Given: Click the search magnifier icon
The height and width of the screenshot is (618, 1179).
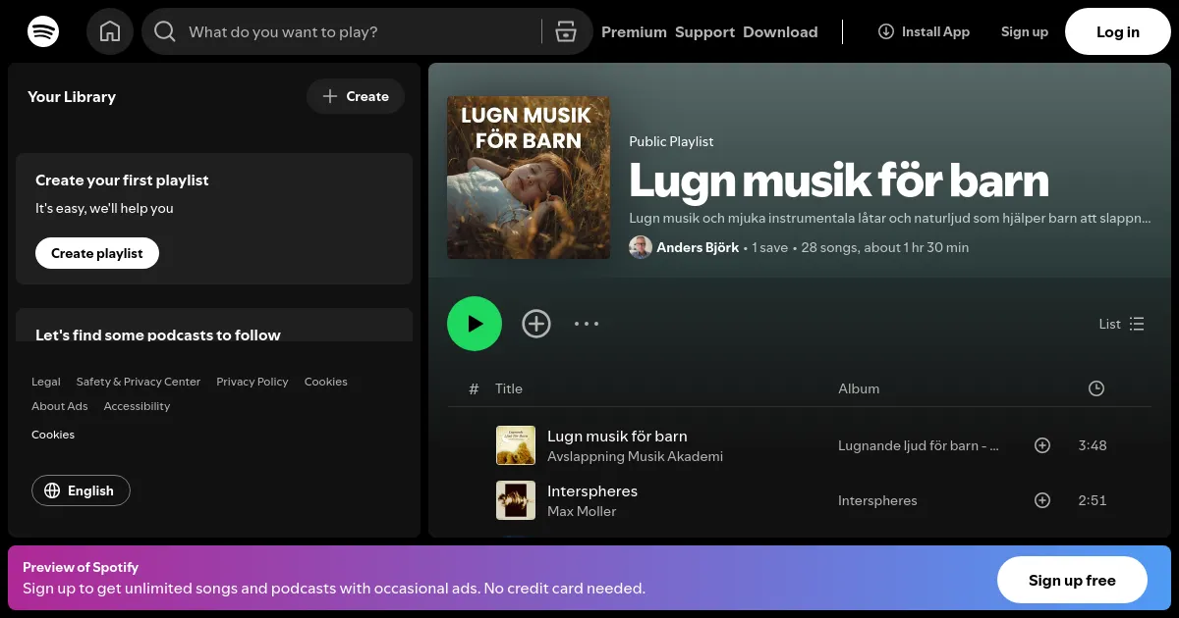Looking at the screenshot, I should (165, 31).
